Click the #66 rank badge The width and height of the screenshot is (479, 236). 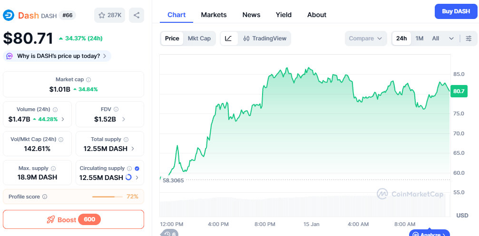[x=67, y=15]
